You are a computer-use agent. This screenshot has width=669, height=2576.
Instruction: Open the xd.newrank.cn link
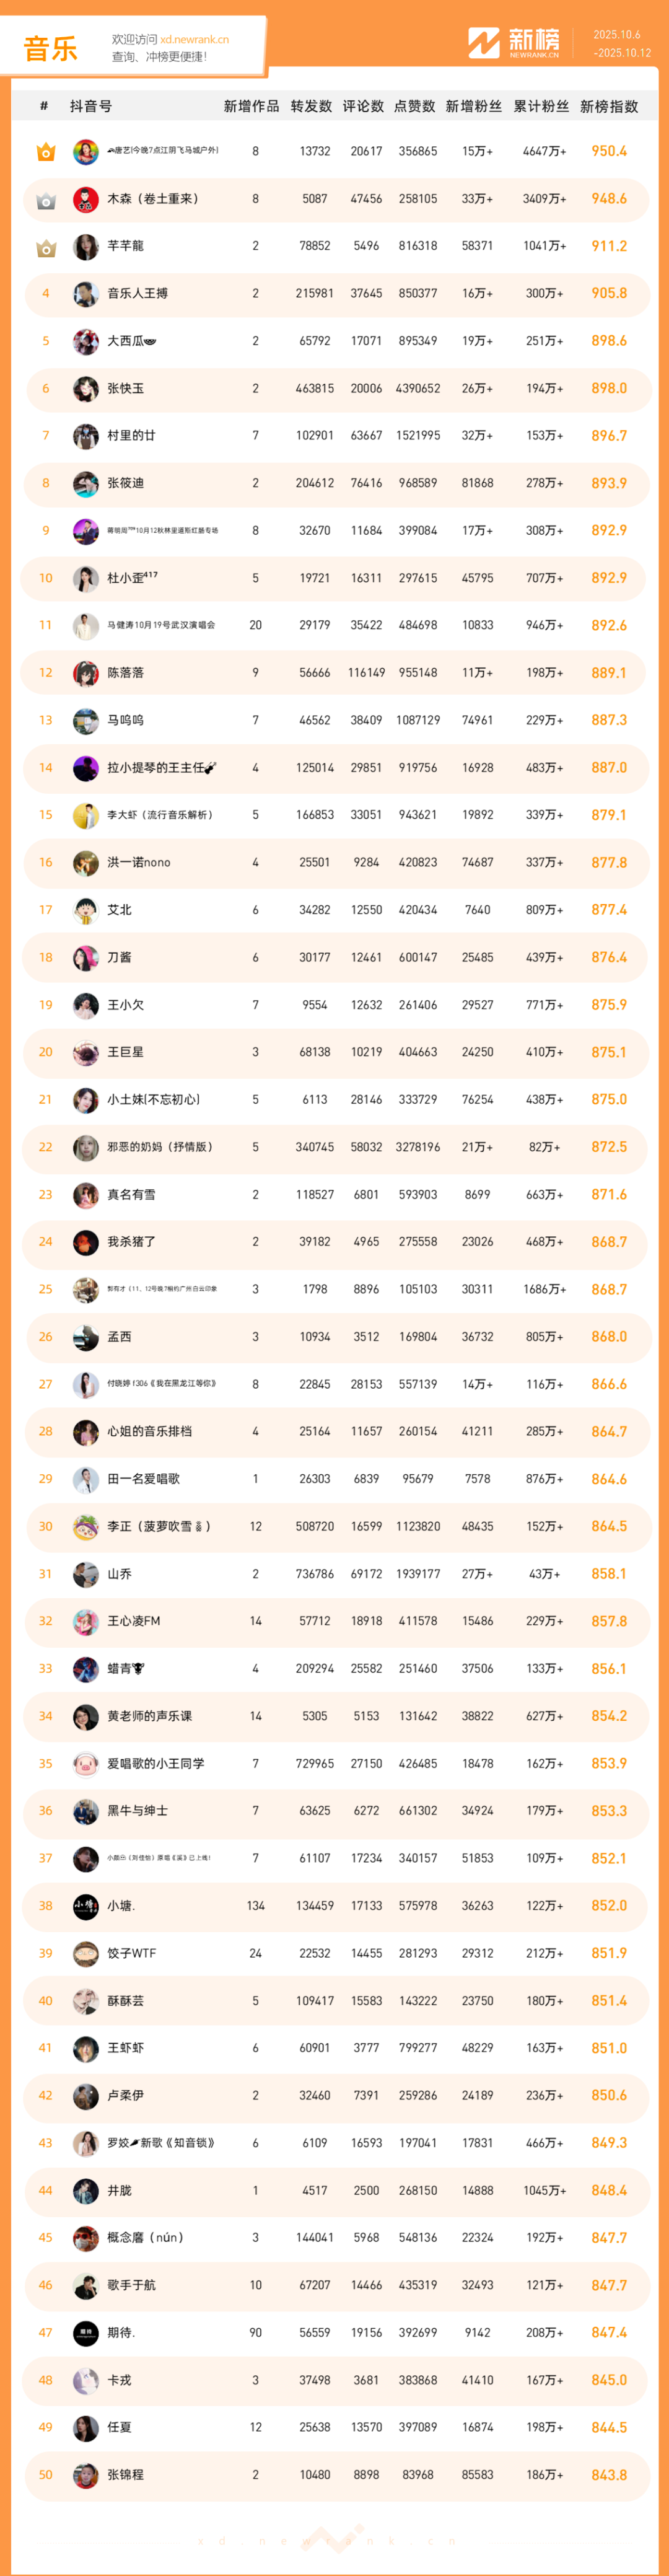(x=194, y=40)
